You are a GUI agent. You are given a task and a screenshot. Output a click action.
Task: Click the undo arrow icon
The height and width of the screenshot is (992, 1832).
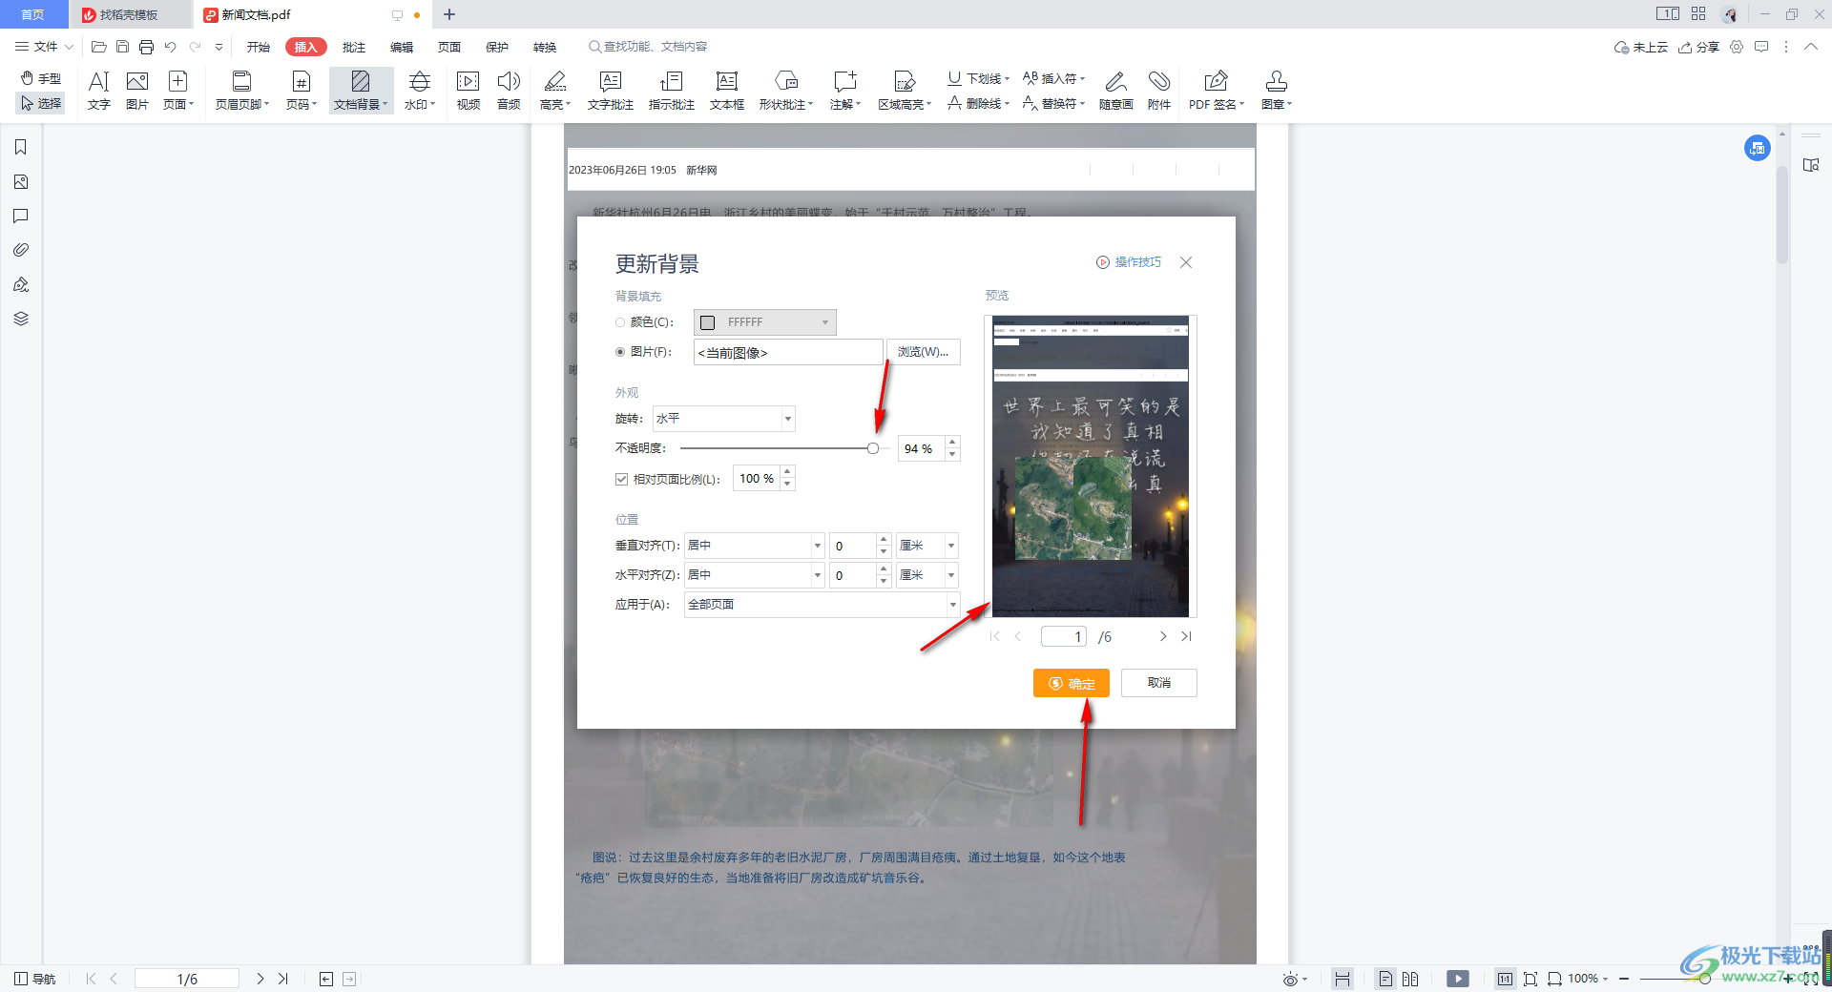tap(170, 47)
